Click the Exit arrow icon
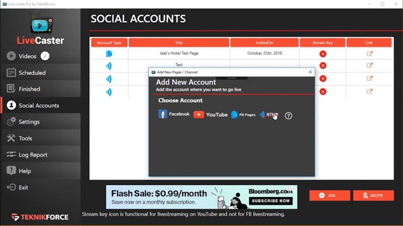The width and height of the screenshot is (403, 226). click(x=11, y=187)
